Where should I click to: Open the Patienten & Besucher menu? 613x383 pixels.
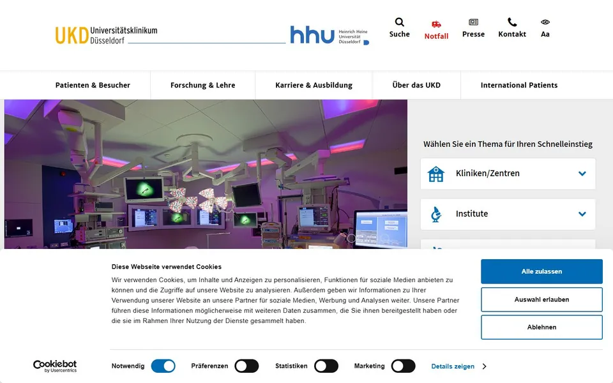pyautogui.click(x=93, y=85)
